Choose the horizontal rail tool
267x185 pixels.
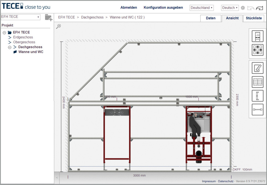[x=257, y=110]
